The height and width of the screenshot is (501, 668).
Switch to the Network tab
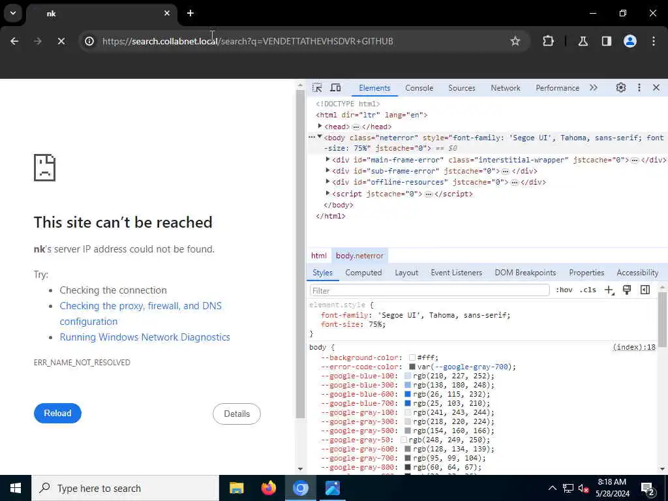tap(506, 88)
